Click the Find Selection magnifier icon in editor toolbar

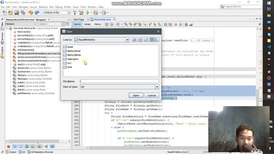[126, 24]
